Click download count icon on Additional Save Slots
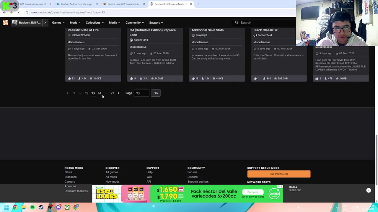Image resolution: width=378 pixels, height=212 pixels. pos(203,78)
